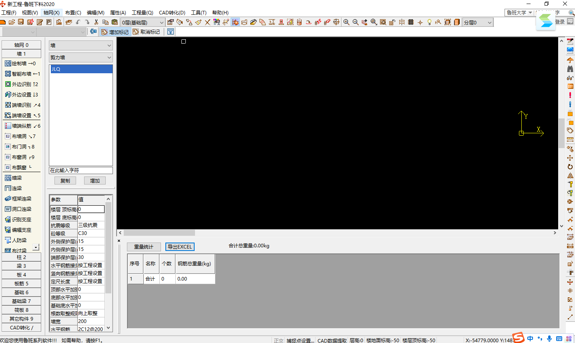
Task: Click the format brush icon
Action: [x=198, y=22]
